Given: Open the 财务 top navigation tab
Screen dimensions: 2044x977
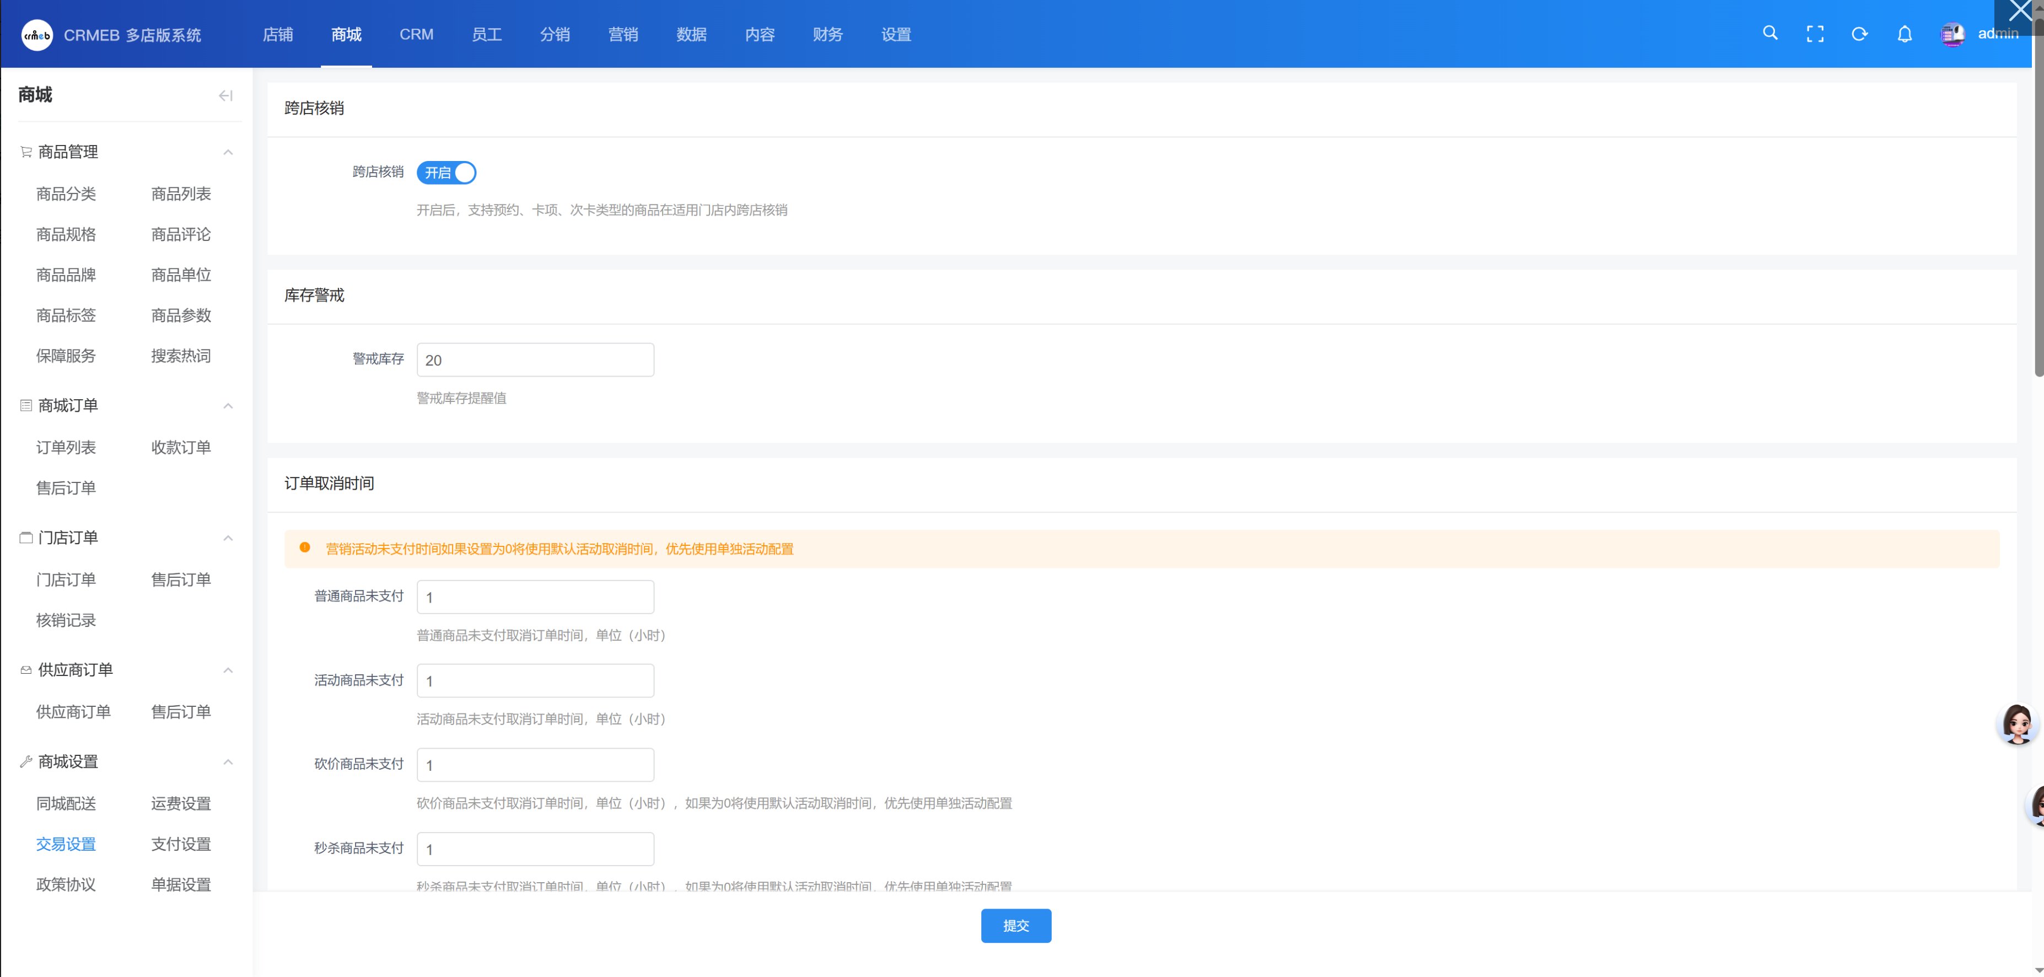Looking at the screenshot, I should click(x=827, y=34).
